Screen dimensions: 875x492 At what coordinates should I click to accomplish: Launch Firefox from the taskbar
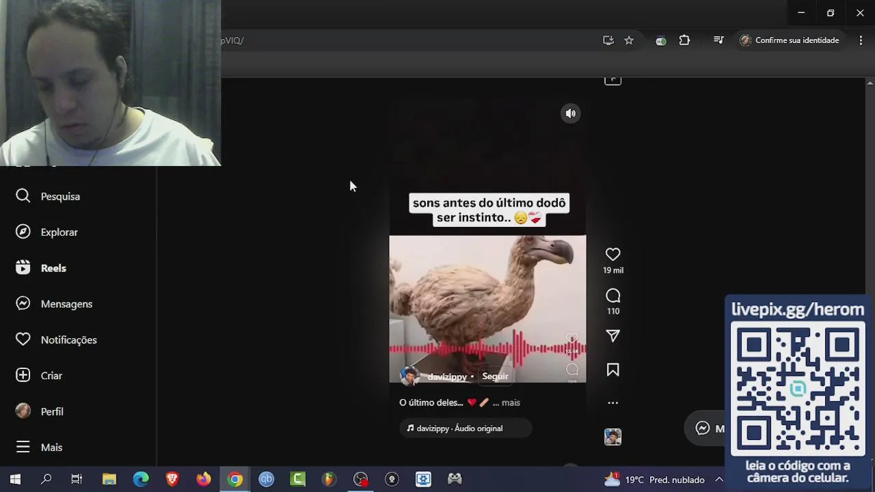[204, 480]
